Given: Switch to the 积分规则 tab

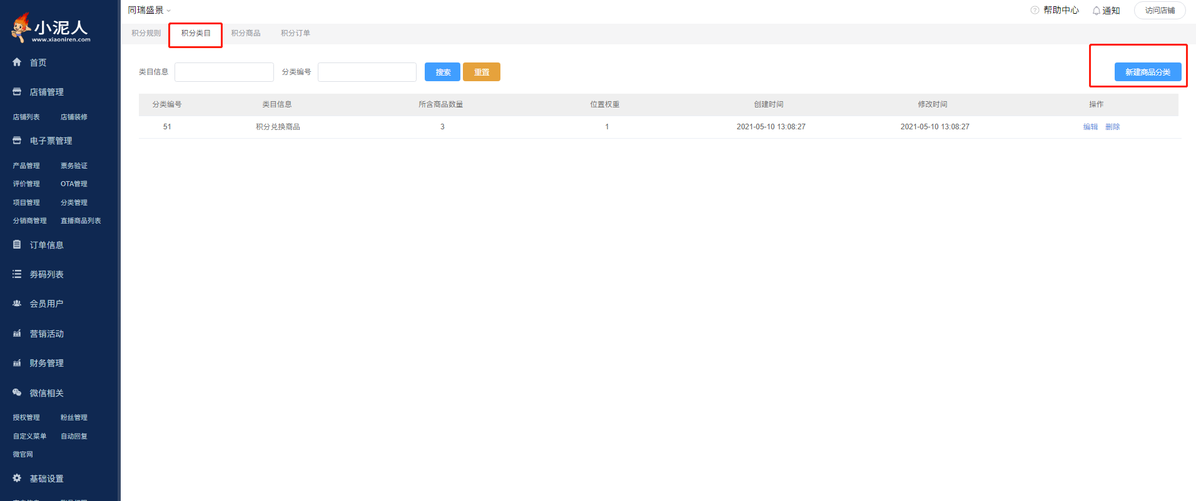Looking at the screenshot, I should [x=146, y=33].
